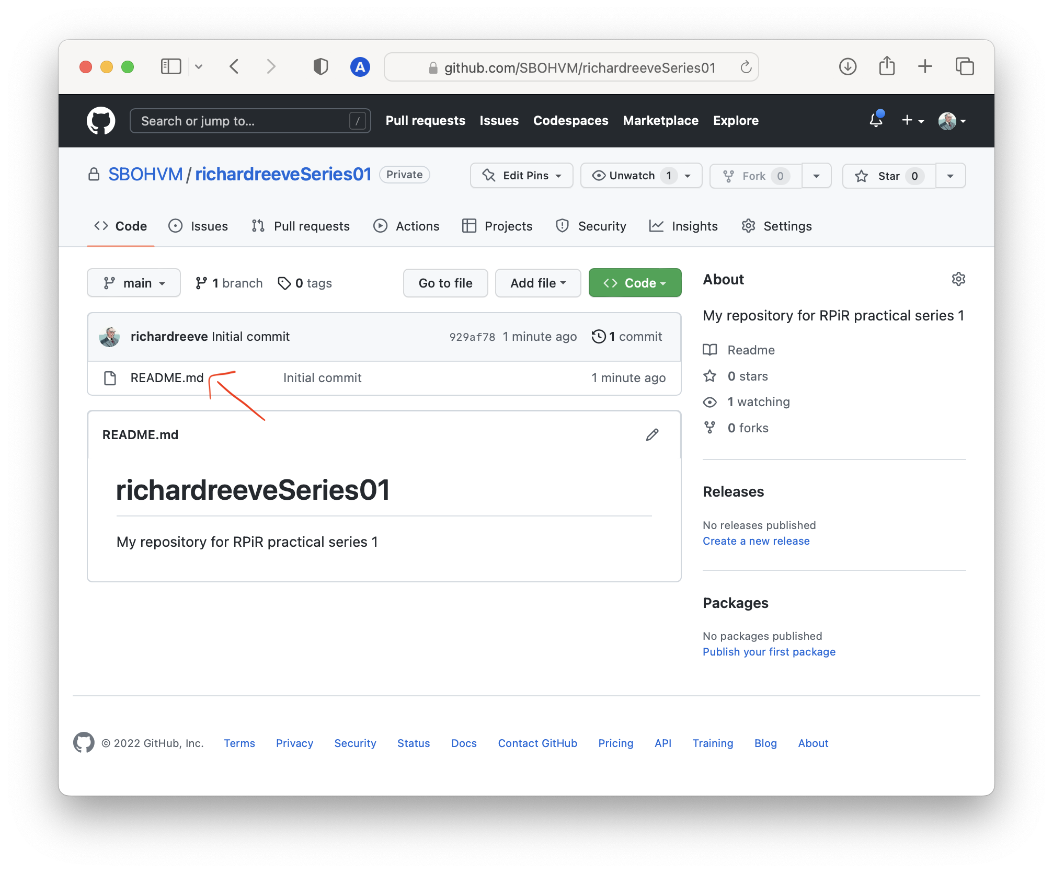Open the repository Pull requests tab
1053x873 pixels.
pos(301,226)
